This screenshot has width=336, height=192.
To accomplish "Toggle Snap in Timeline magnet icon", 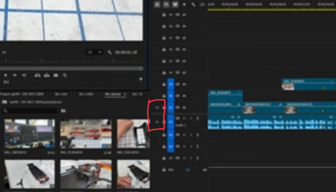I will coord(166,4).
